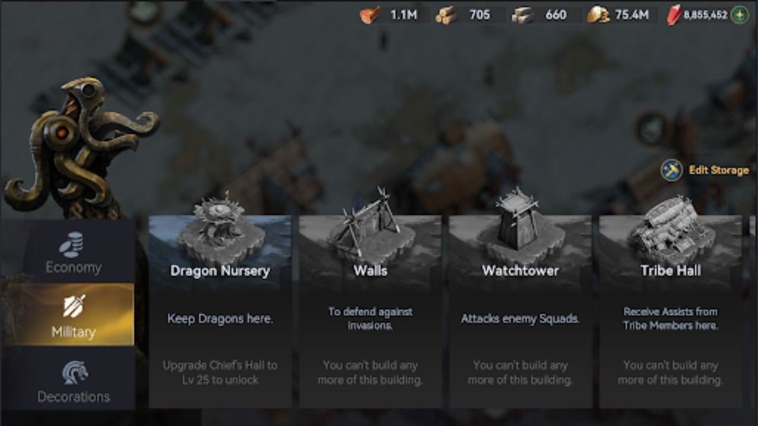The image size is (758, 426).
Task: Tap the 8,855,452 gem counter
Action: pos(705,15)
